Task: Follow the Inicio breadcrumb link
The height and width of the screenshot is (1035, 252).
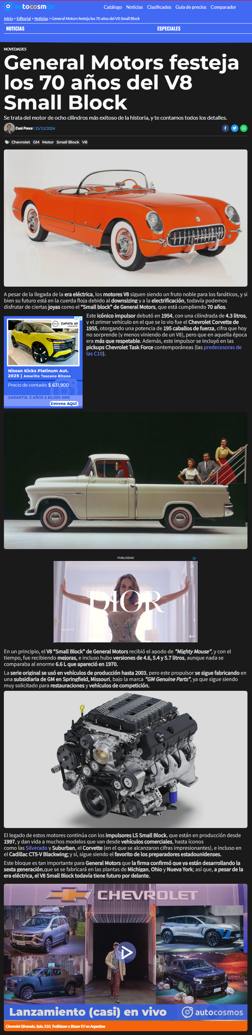Action: [x=8, y=19]
